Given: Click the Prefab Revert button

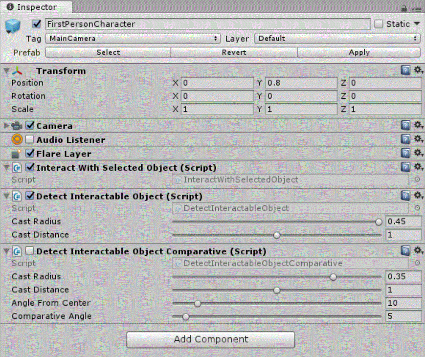Looking at the screenshot, I should click(234, 52).
